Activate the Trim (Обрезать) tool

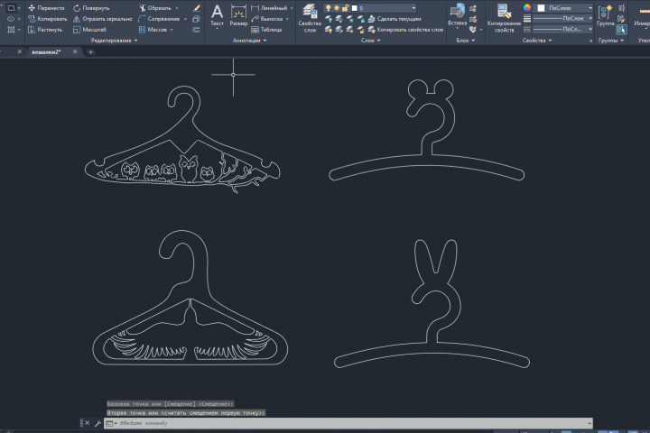pyautogui.click(x=155, y=8)
